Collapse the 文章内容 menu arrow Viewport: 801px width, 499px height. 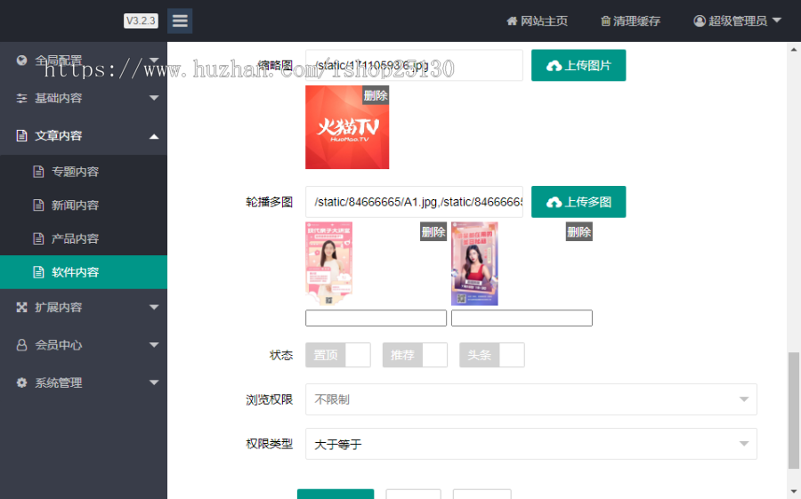click(154, 136)
